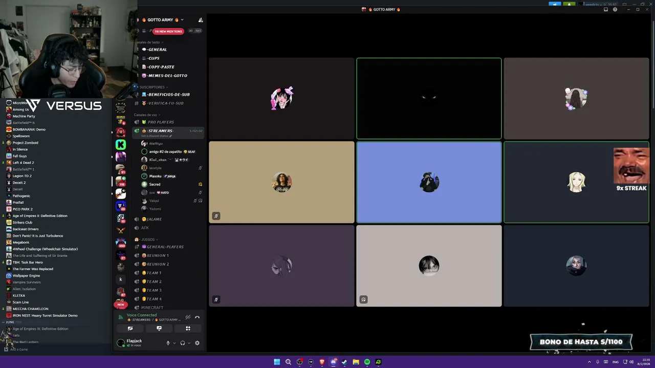Collapse the Canales de voz category
This screenshot has width=655, height=368.
coord(147,115)
